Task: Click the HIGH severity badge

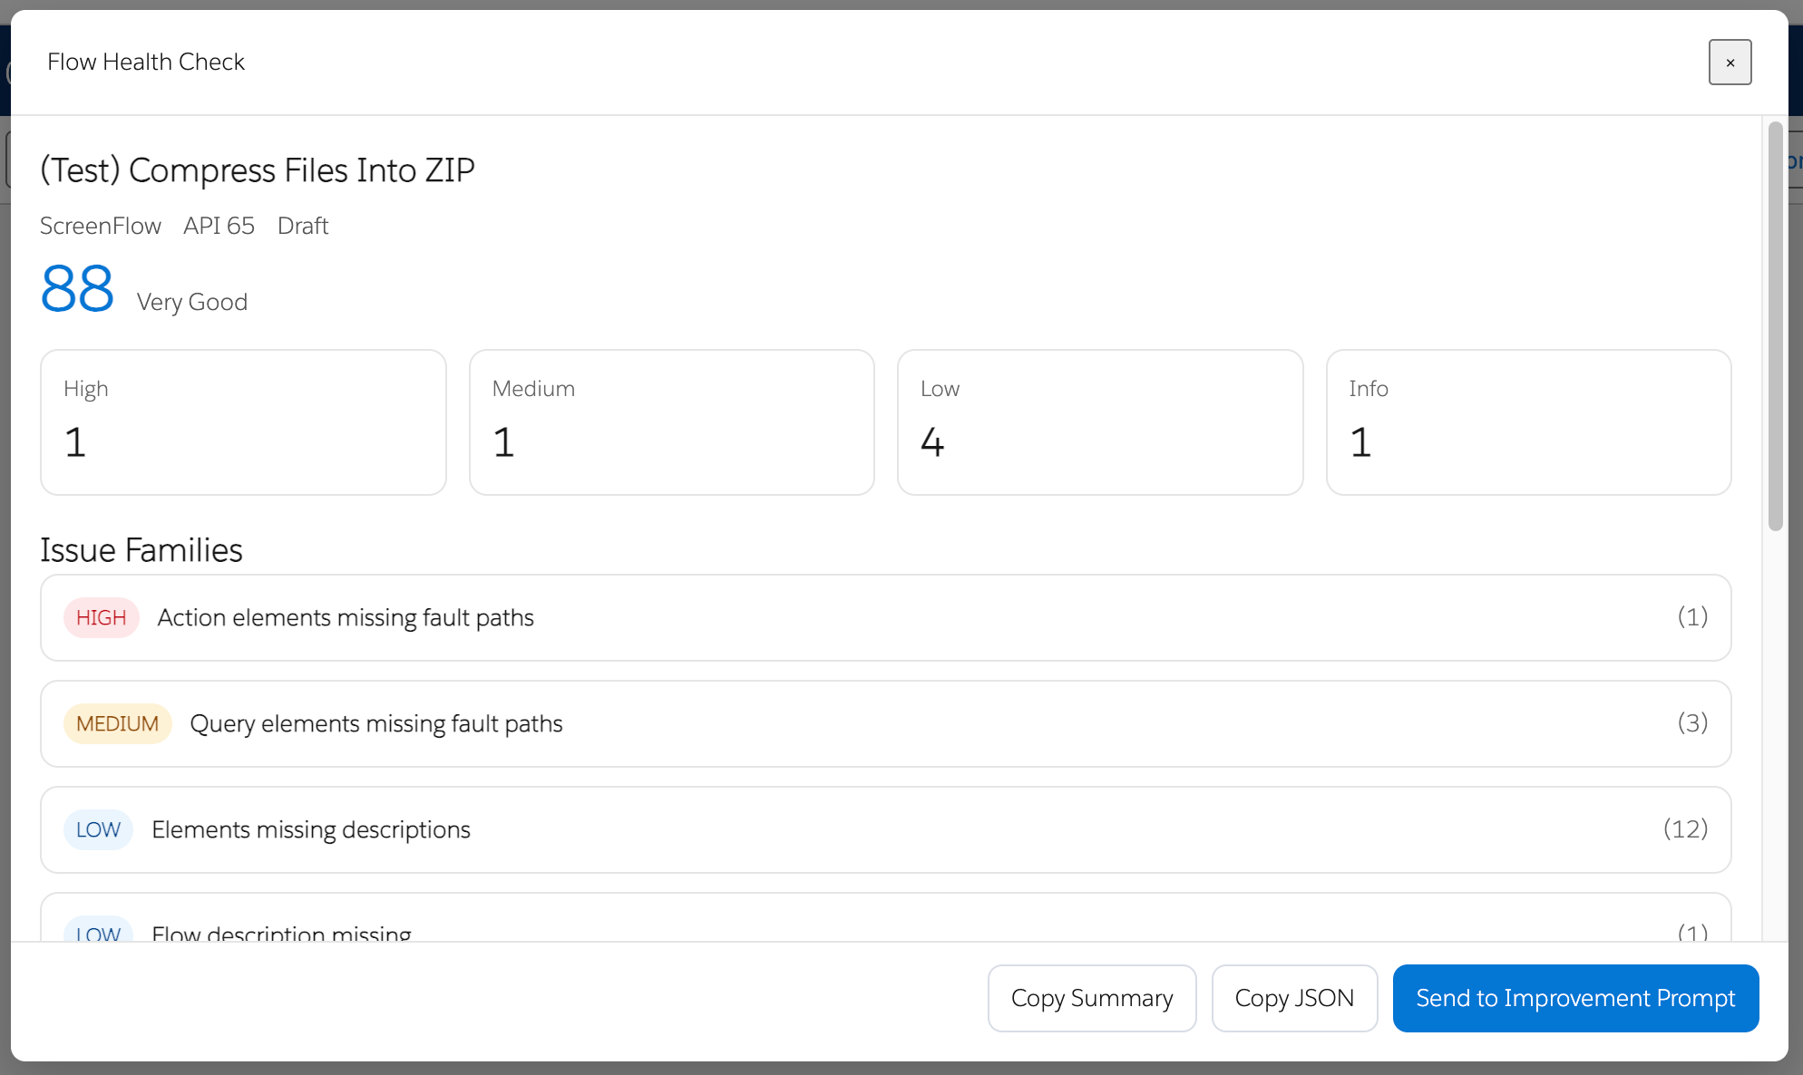Action: click(x=101, y=617)
